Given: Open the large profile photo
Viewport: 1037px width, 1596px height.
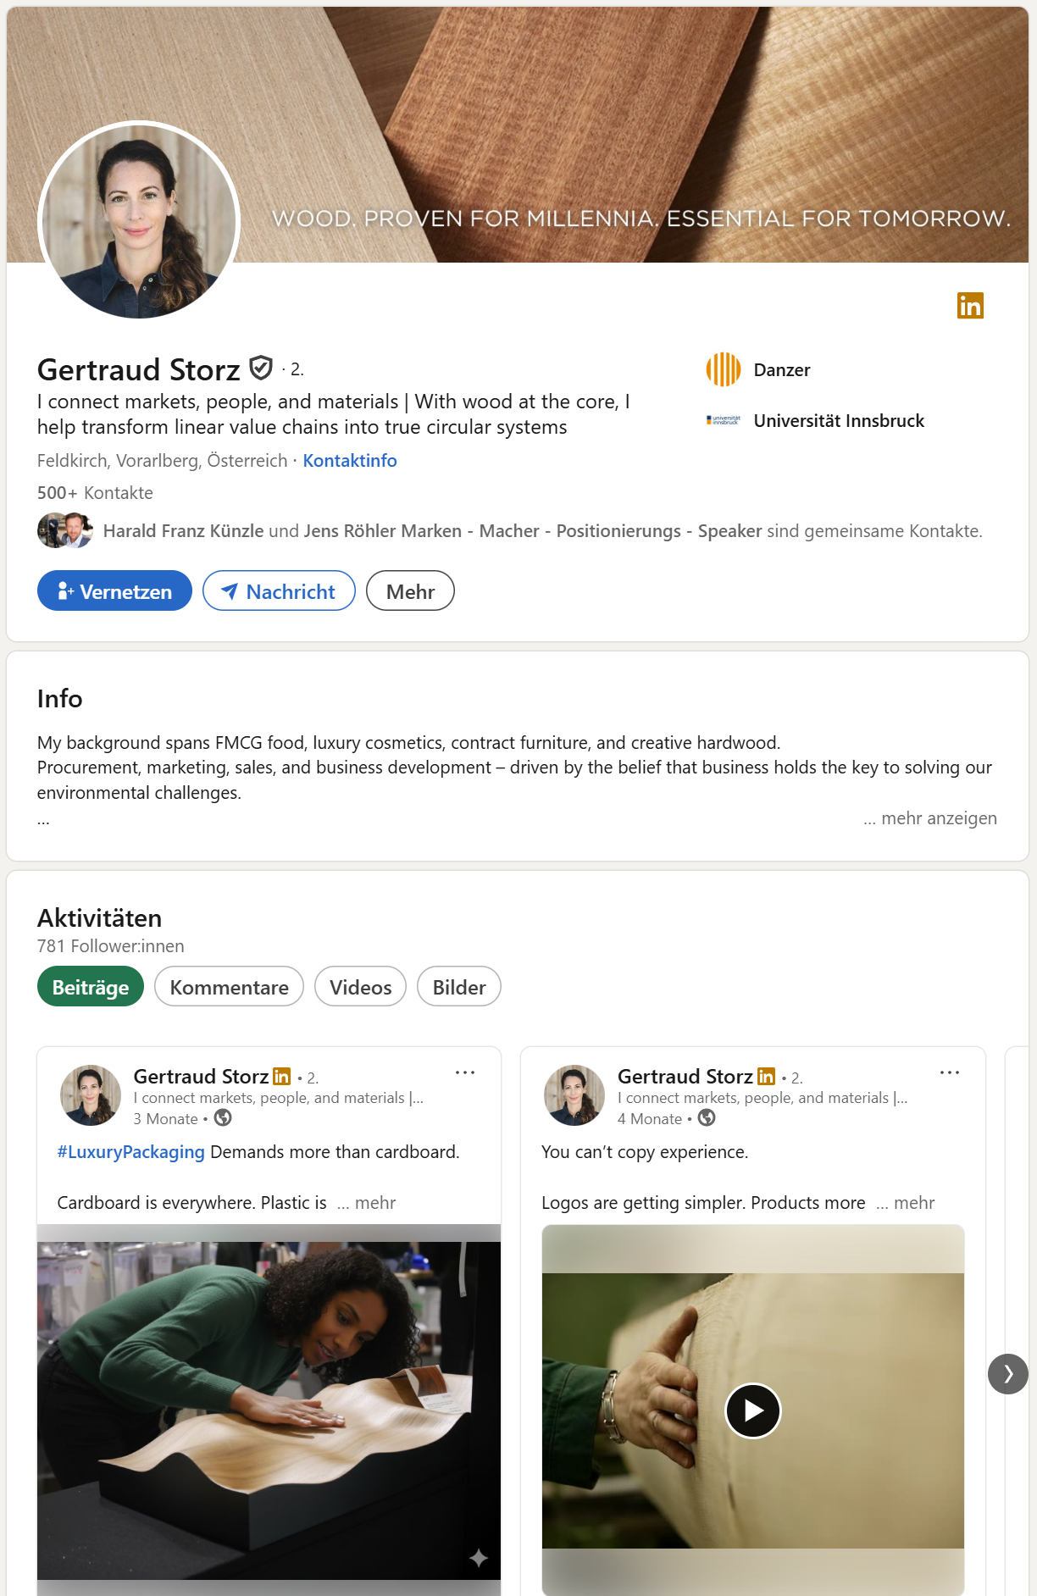Looking at the screenshot, I should [x=139, y=220].
